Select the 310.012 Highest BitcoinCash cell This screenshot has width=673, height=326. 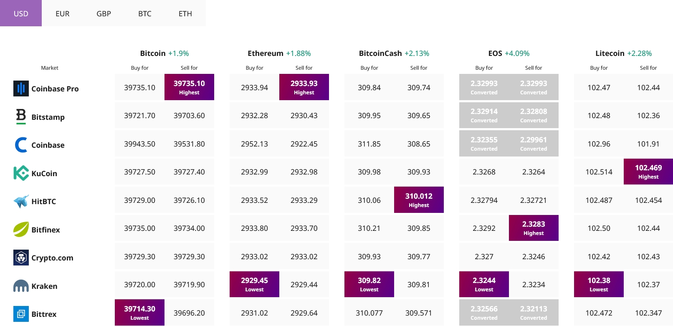tap(419, 200)
